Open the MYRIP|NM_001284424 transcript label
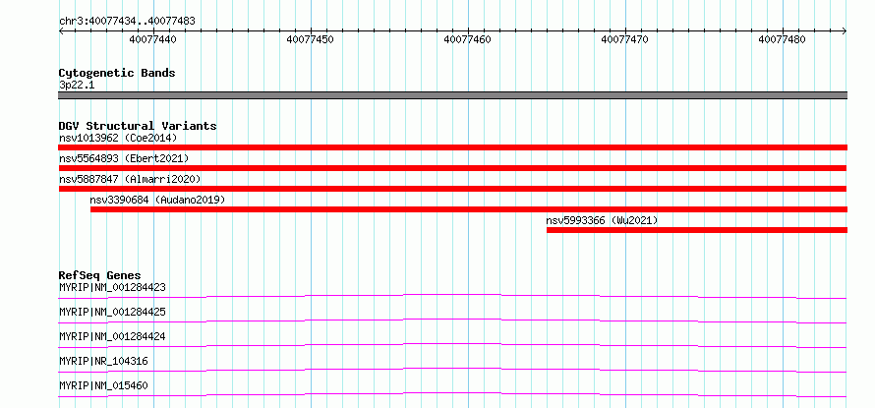Screen dimensions: 875x408 (x=112, y=336)
